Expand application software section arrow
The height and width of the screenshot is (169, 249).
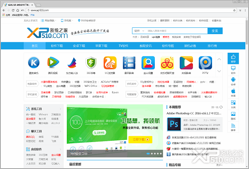pos(60,149)
